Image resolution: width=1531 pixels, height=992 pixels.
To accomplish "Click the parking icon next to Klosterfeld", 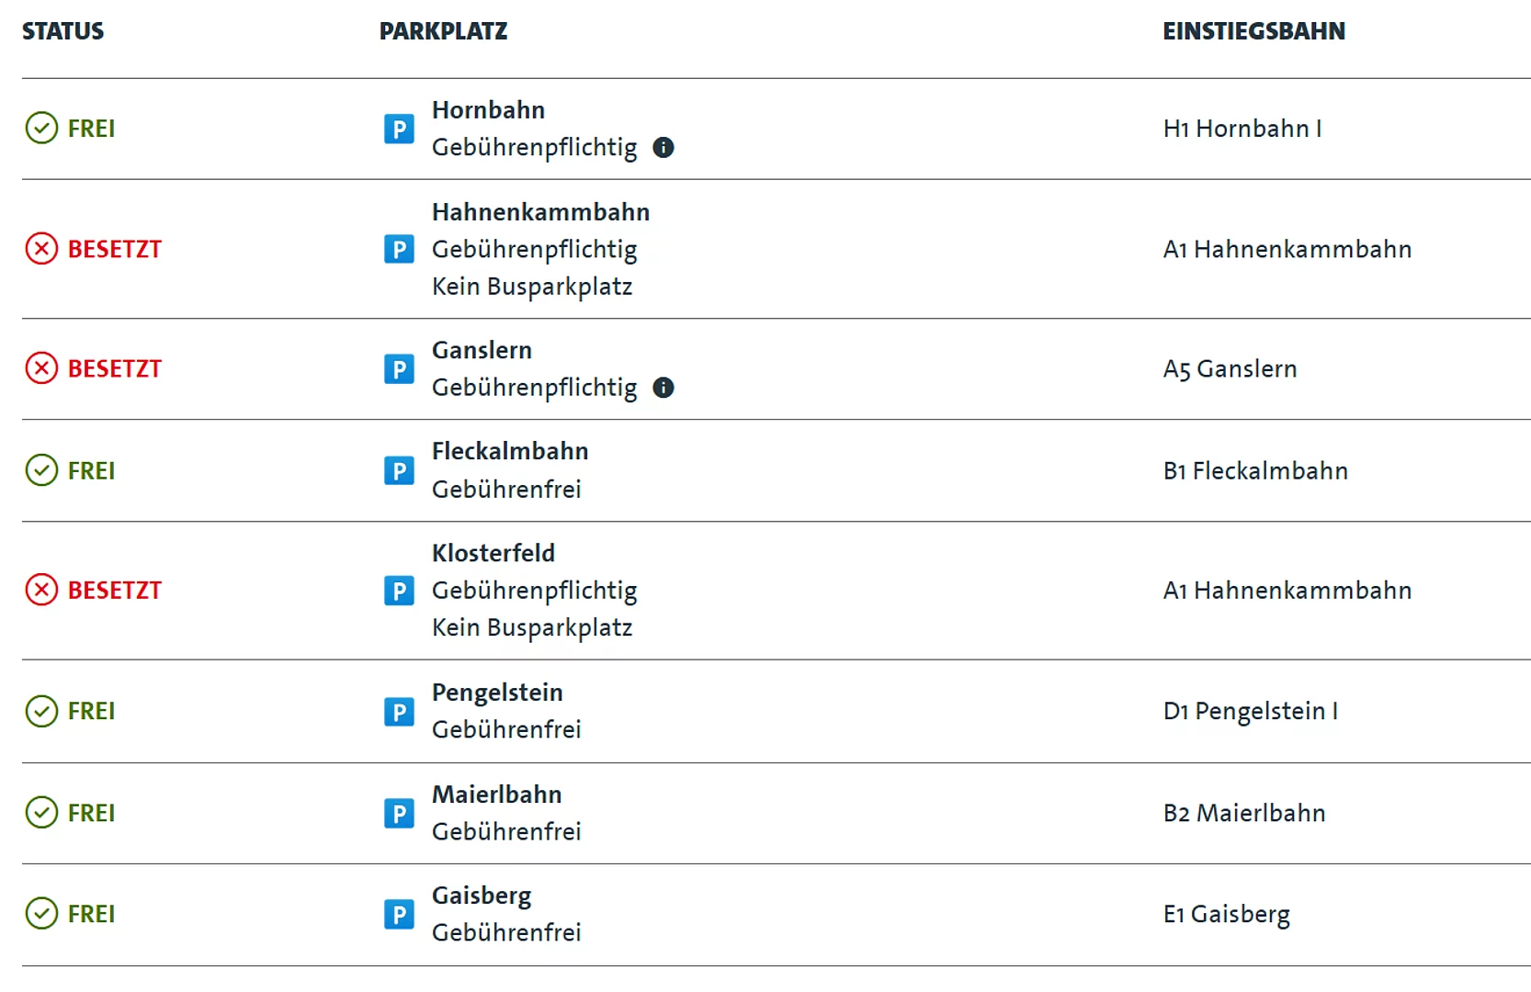I will pyautogui.click(x=399, y=591).
